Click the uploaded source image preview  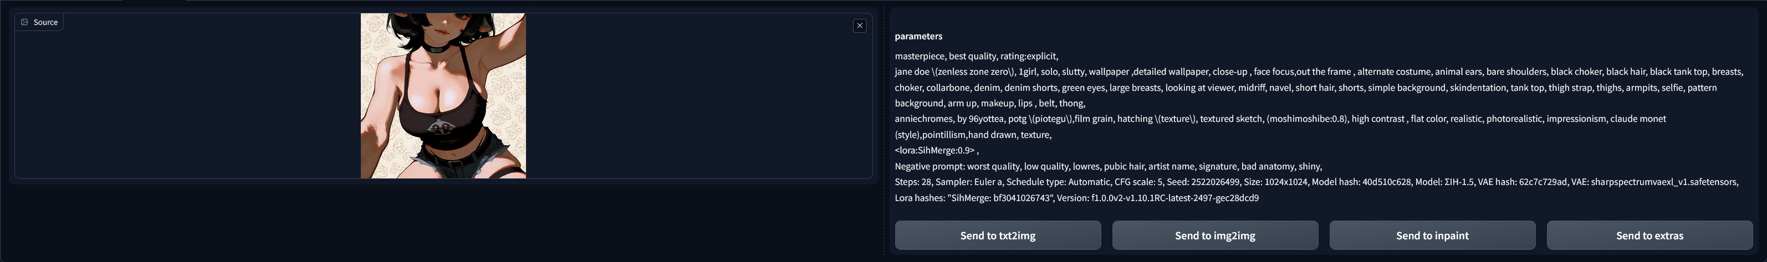pyautogui.click(x=443, y=96)
